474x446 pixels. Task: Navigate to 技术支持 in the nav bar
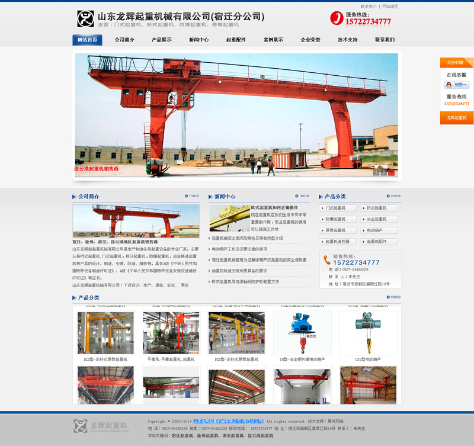[347, 40]
